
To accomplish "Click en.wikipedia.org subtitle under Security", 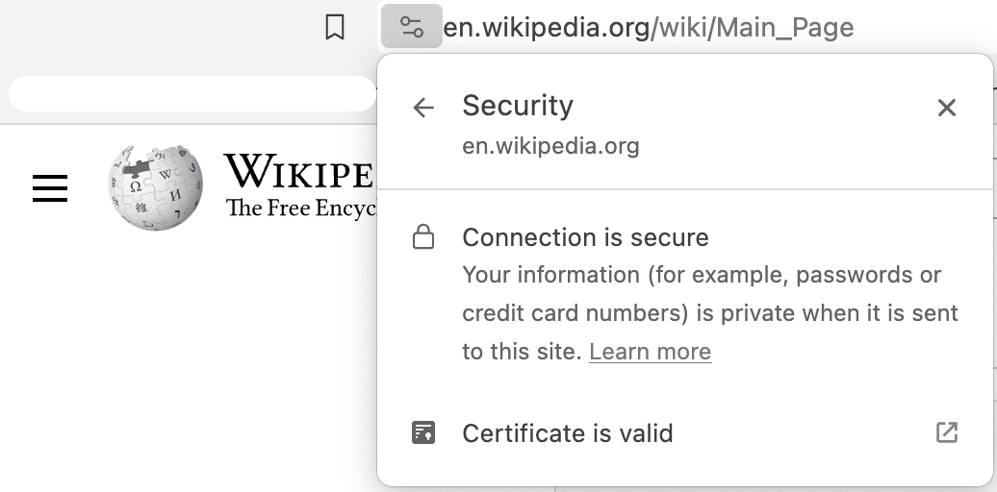I will click(x=550, y=146).
